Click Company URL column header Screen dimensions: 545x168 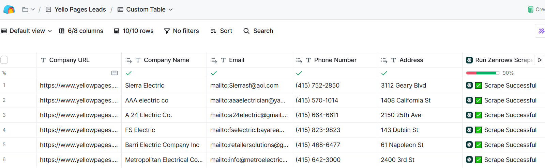click(x=79, y=60)
